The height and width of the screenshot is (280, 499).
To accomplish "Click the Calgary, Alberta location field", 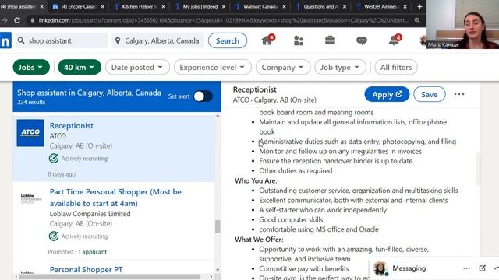I will pyautogui.click(x=157, y=40).
